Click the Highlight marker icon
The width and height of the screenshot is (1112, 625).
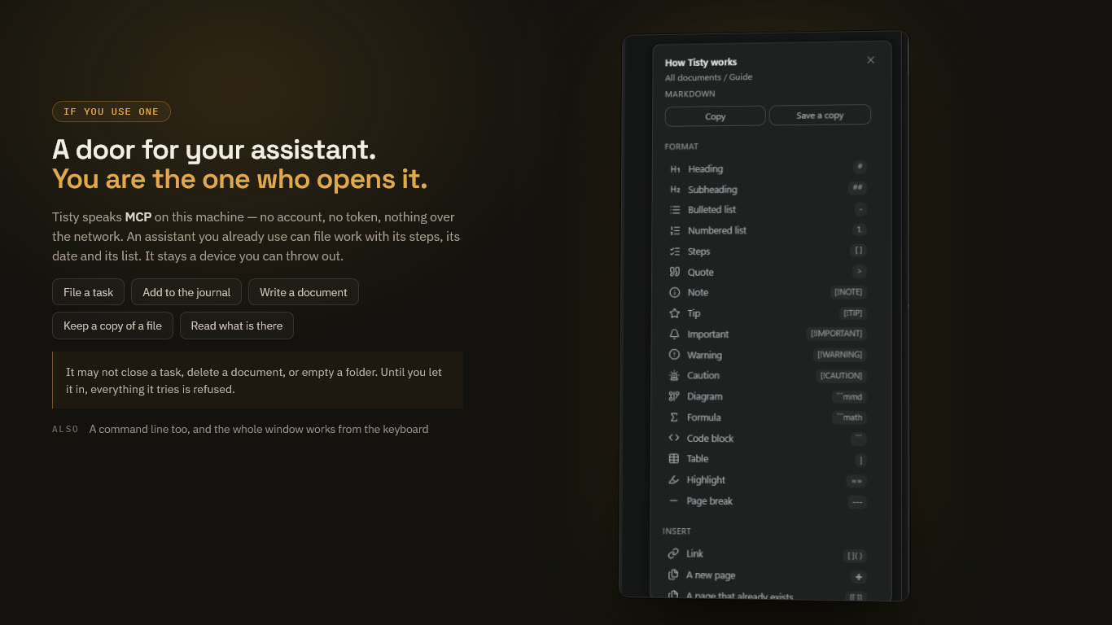pyautogui.click(x=673, y=480)
